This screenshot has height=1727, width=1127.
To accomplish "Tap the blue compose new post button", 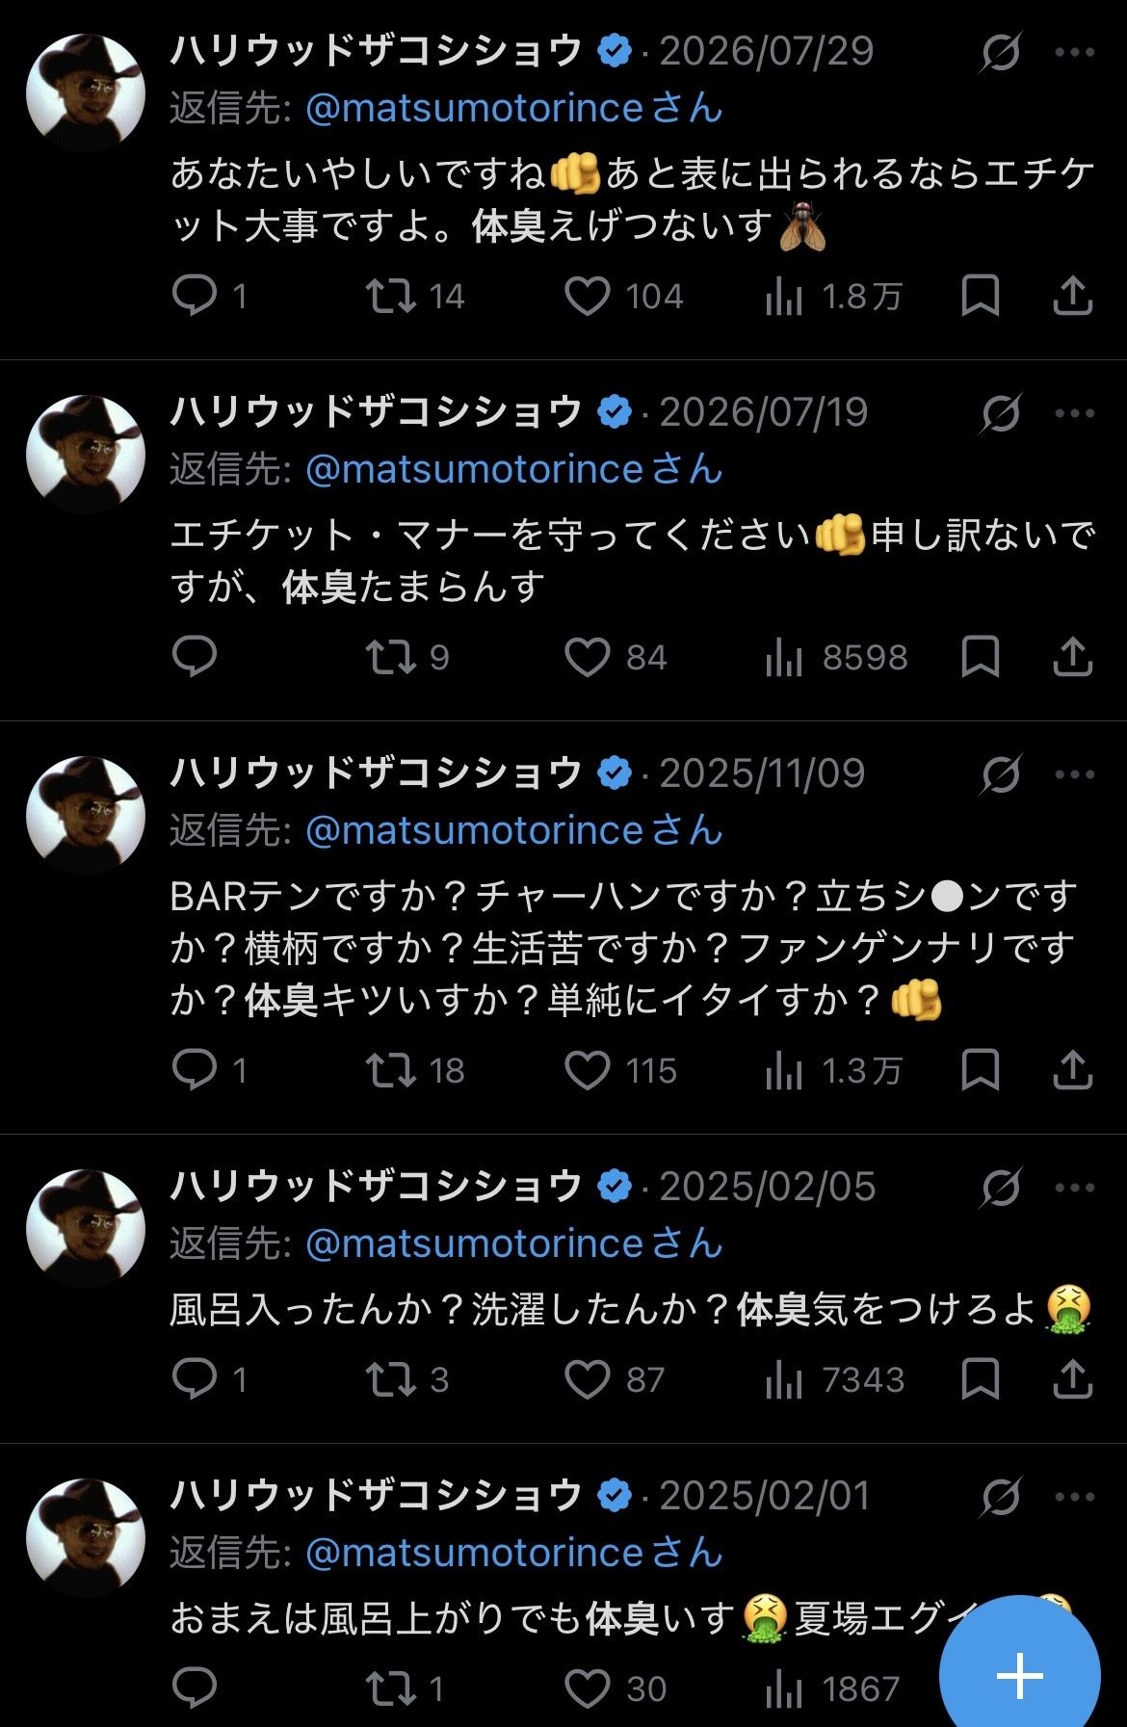I will 1020,1676.
